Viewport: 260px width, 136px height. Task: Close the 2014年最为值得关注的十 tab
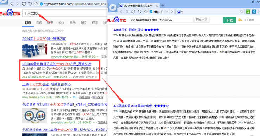point(157,6)
